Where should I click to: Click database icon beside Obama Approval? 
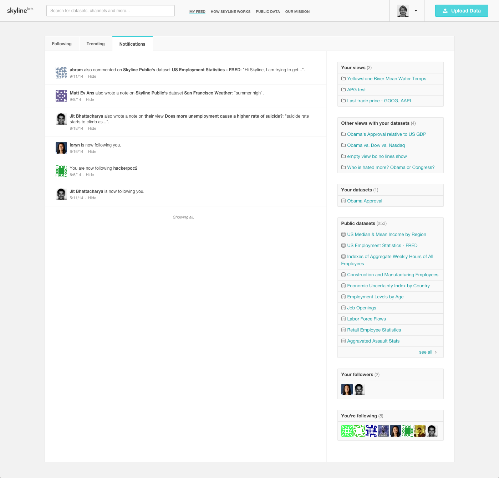pos(343,201)
